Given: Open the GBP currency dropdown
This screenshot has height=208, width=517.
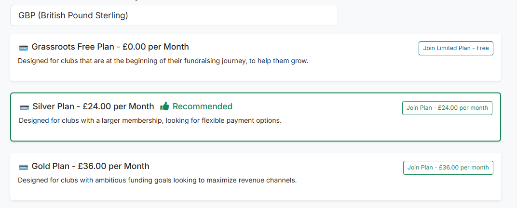Looking at the screenshot, I should 174,15.
